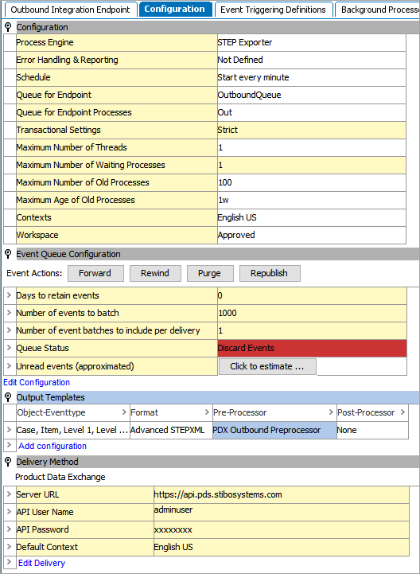420x574 pixels.
Task: Open the Background Processes tab
Action: 378,10
